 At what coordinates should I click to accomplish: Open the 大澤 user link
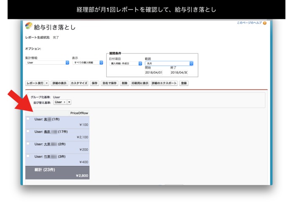pyautogui.click(x=51, y=144)
